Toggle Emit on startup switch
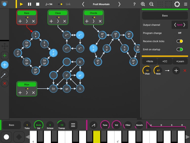190x143 pixels. (x=180, y=50)
